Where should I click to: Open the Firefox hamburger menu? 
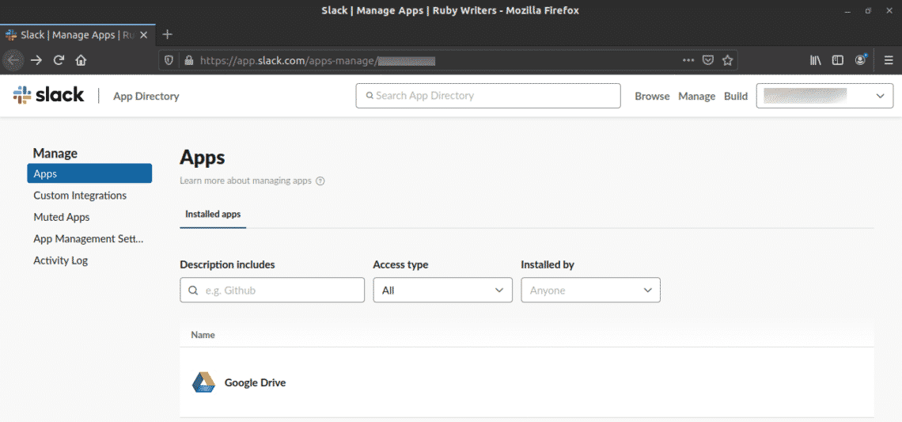pos(888,60)
